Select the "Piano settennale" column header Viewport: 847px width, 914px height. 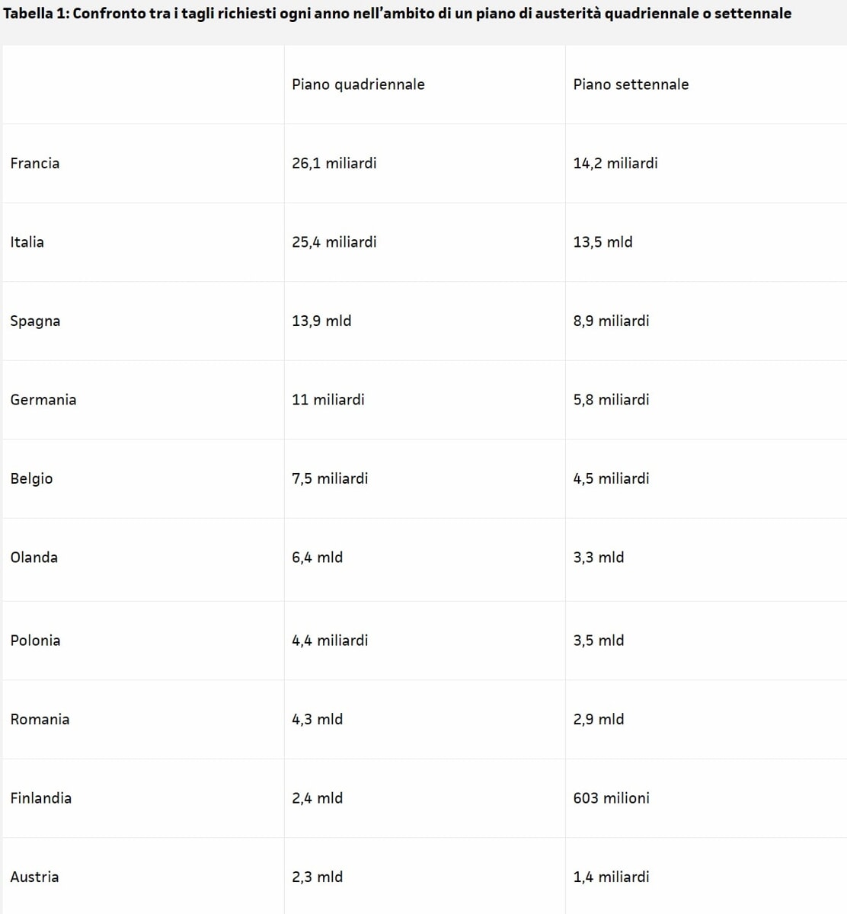(631, 85)
